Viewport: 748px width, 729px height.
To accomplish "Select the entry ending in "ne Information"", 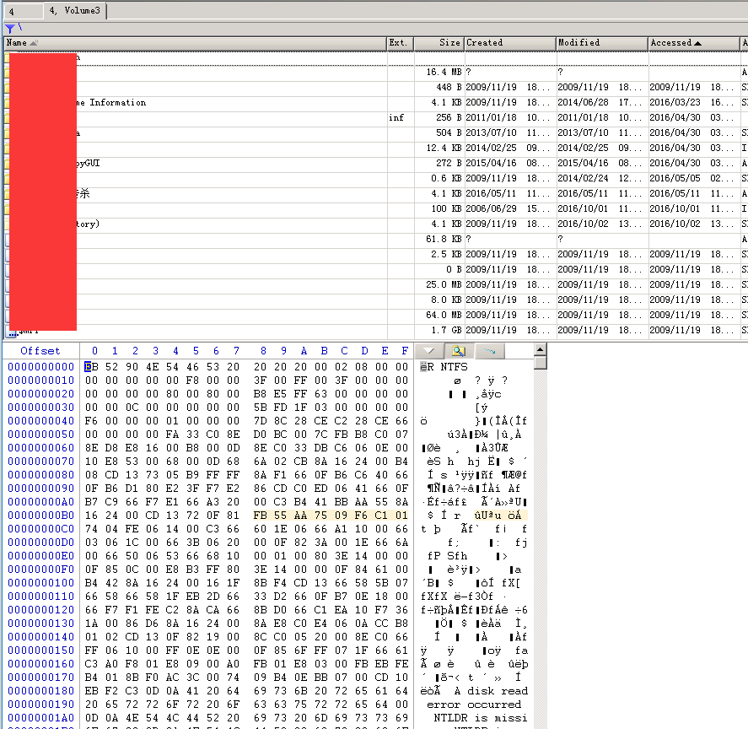I will 110,103.
